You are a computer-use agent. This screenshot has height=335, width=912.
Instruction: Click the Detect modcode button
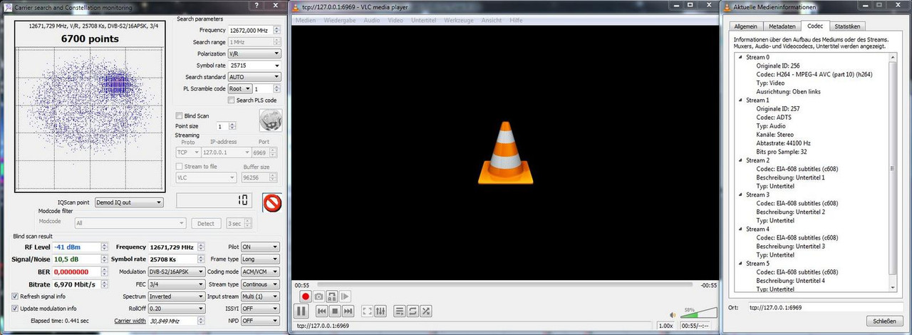[x=205, y=223]
